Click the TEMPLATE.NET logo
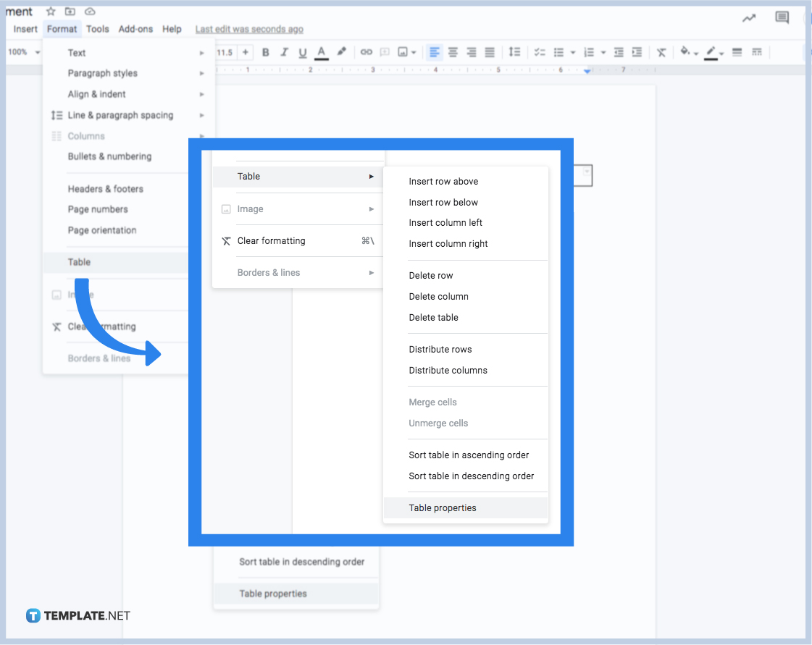 (x=78, y=615)
